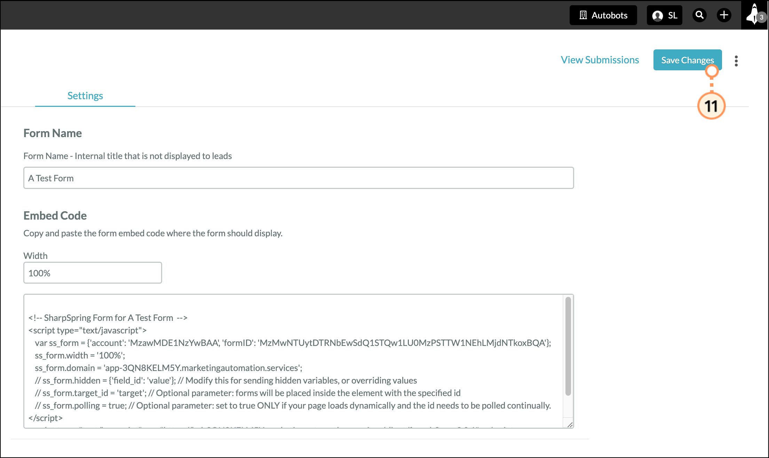Click the Width field showing 100%
Screen dimensions: 769x458
(93, 273)
